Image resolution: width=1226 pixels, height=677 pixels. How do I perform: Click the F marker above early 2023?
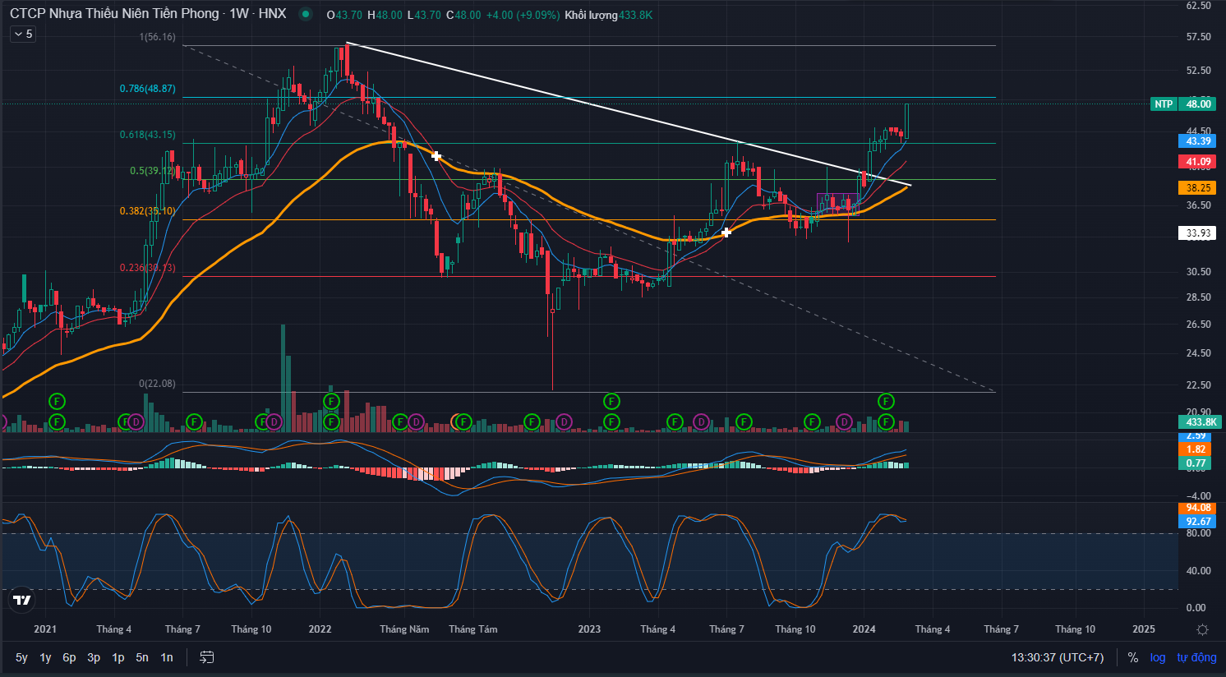point(611,401)
